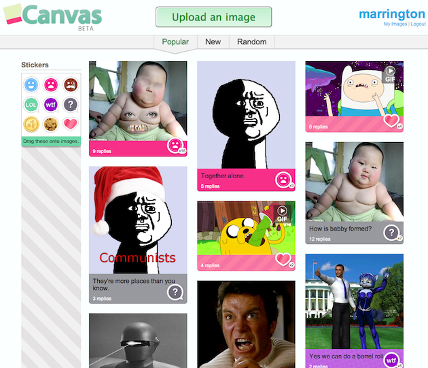Viewport: 428px width, 368px height.
Task: Click the Canvas beta logo
Action: click(x=53, y=17)
